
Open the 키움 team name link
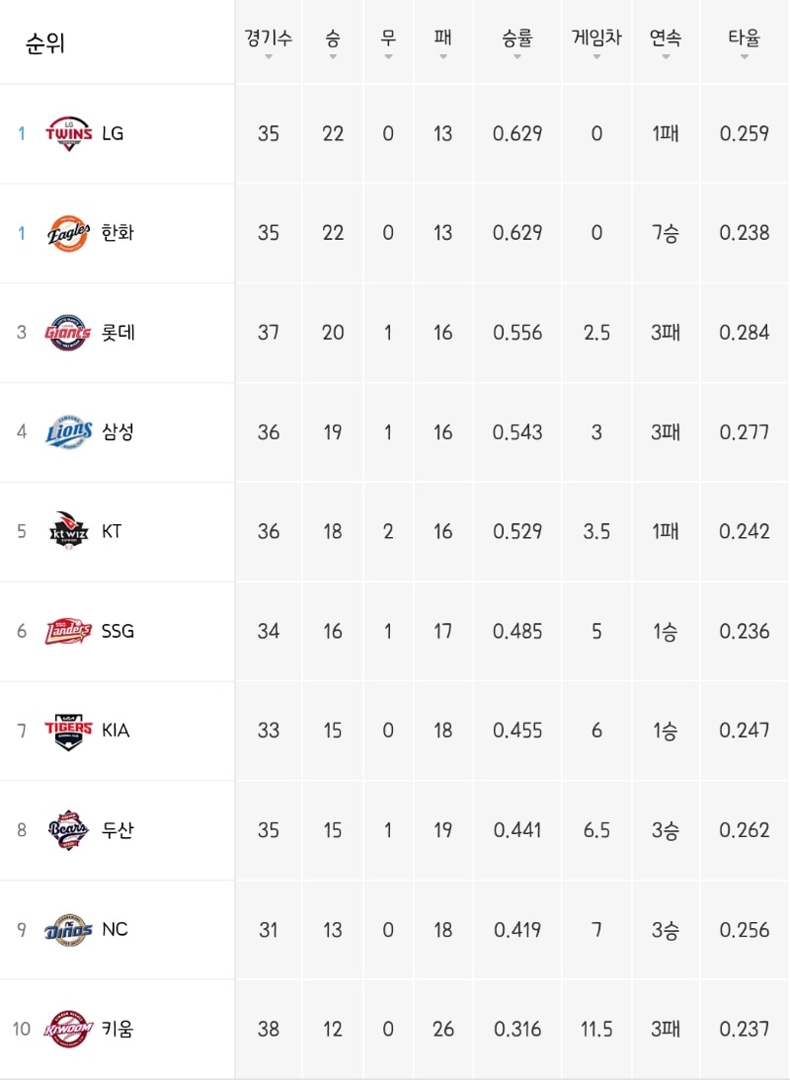click(118, 1029)
